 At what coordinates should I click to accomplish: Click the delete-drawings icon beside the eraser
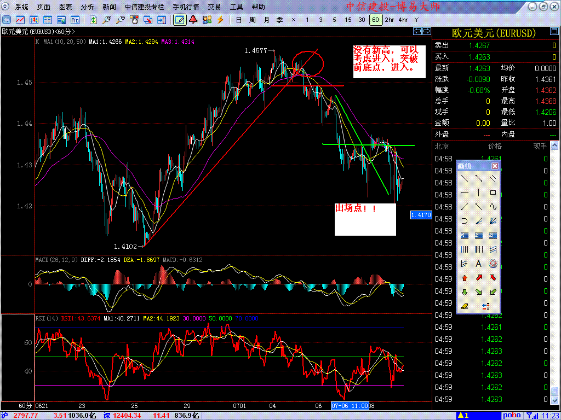click(486, 306)
